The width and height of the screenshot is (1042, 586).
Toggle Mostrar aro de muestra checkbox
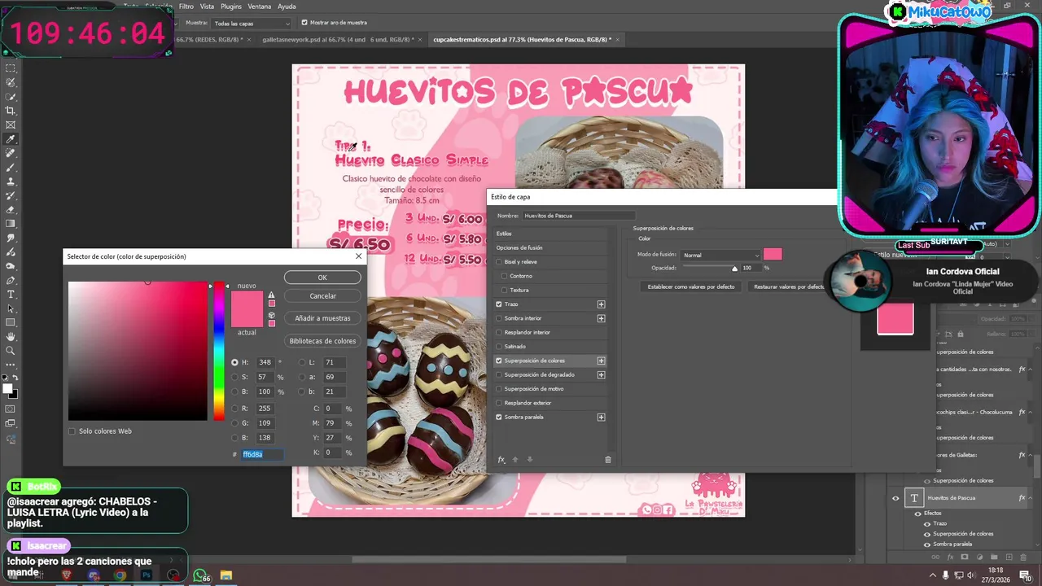click(304, 23)
